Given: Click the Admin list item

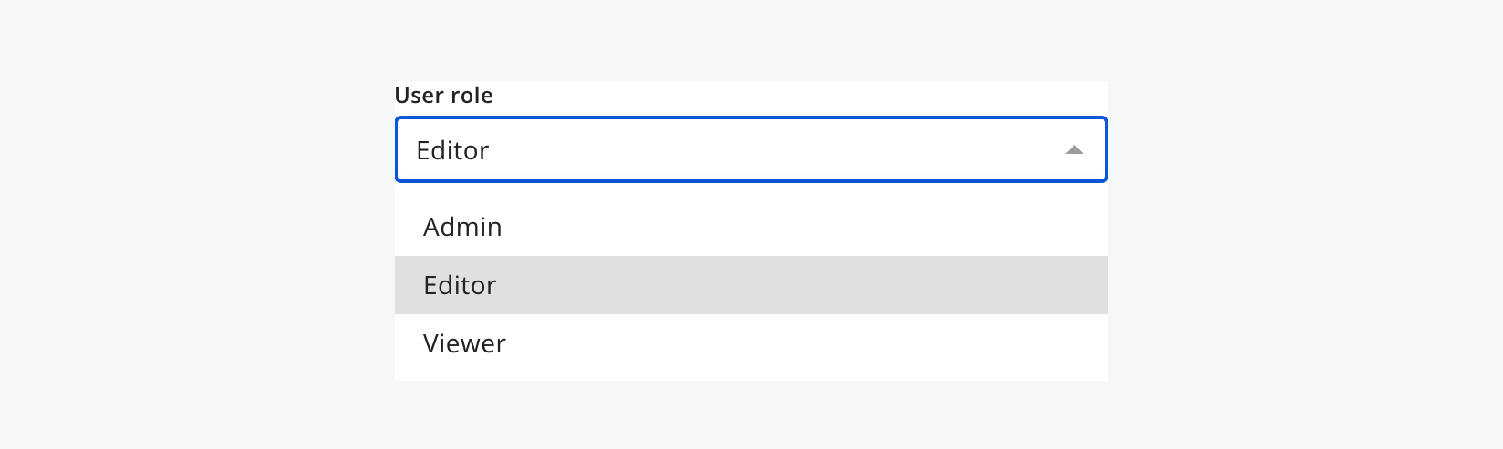Looking at the screenshot, I should pyautogui.click(x=751, y=227).
